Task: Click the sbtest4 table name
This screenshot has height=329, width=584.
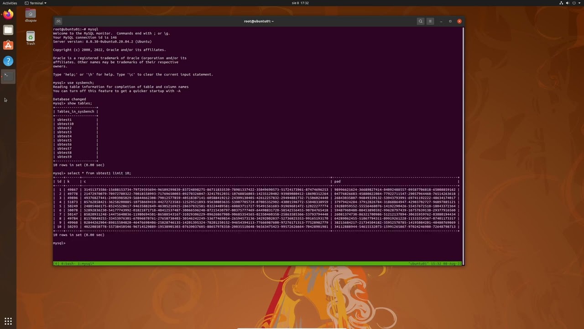Action: point(64,136)
